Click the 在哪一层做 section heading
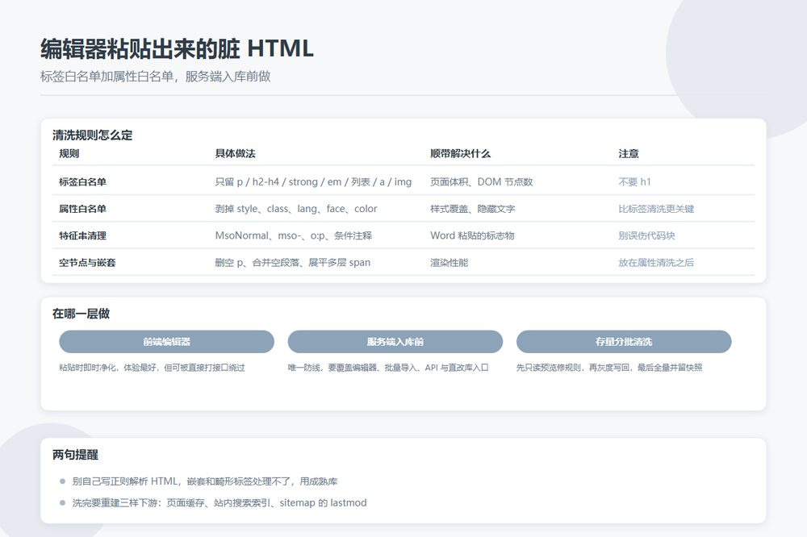The image size is (807, 537). tap(82, 314)
